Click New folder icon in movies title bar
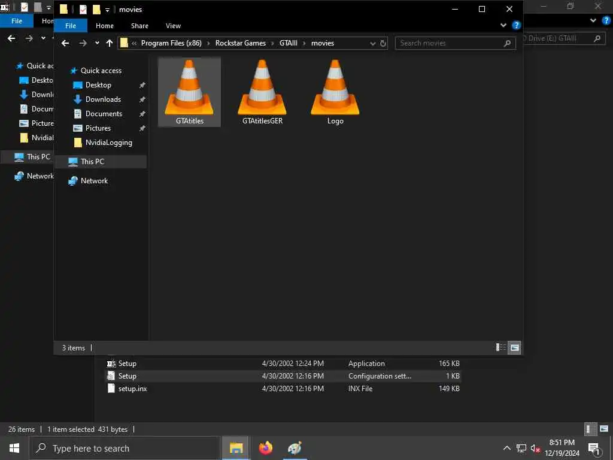Viewport: 613px width, 460px height. point(96,10)
